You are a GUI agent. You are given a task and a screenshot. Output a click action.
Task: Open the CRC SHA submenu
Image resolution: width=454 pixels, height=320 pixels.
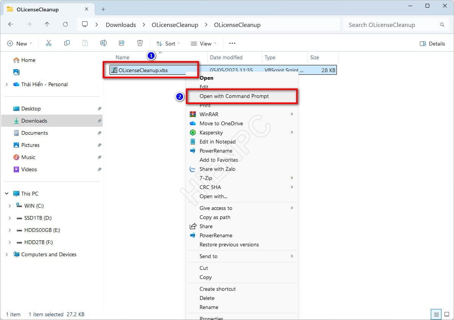[242, 187]
